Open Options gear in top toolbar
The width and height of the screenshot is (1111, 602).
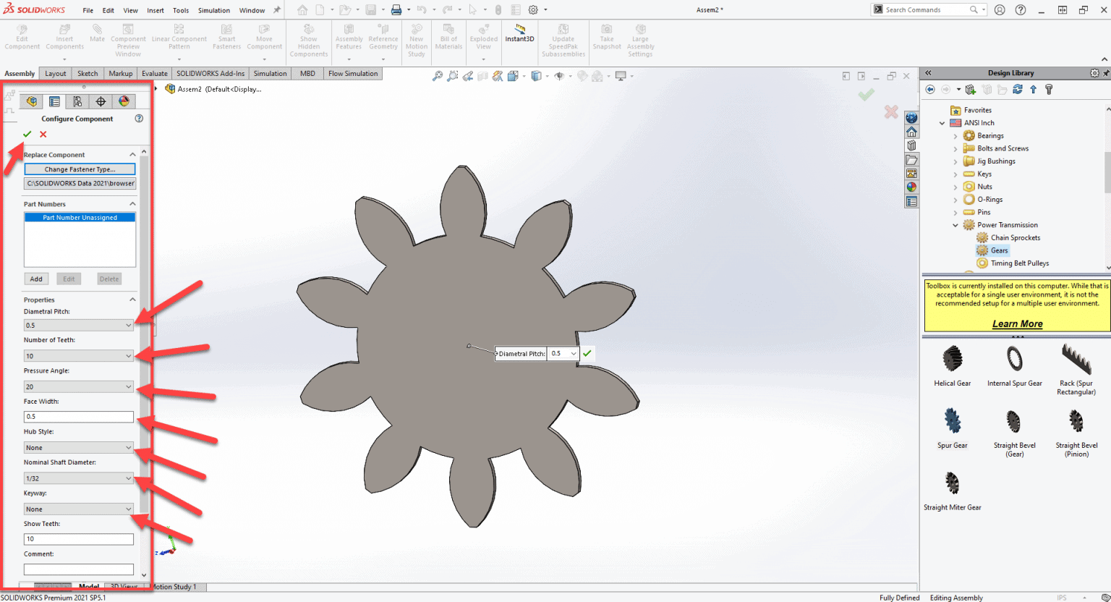point(533,10)
